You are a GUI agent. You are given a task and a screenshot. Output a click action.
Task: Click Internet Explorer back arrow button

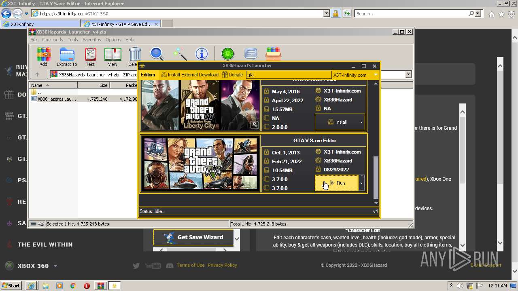click(x=6, y=13)
